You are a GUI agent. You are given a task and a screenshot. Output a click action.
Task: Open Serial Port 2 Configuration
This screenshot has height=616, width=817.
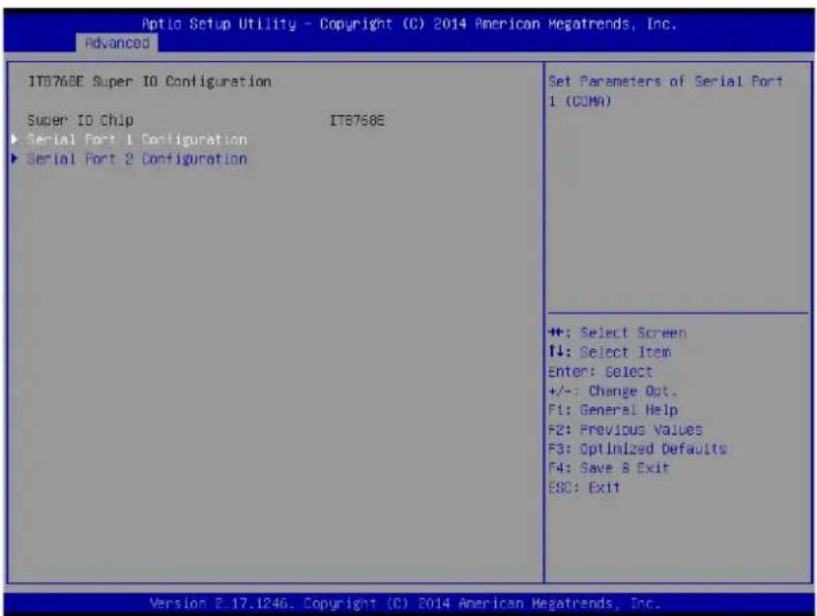click(x=137, y=159)
